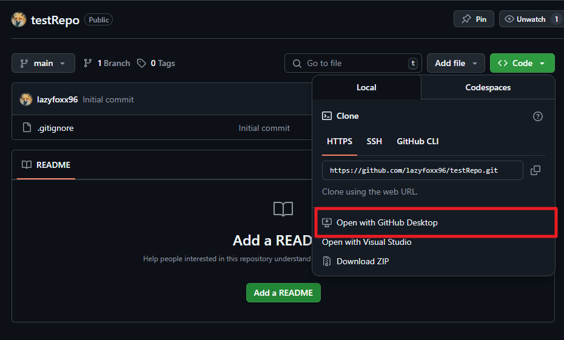564x340 pixels.
Task: Focus the Go to file search field
Action: pos(353,63)
